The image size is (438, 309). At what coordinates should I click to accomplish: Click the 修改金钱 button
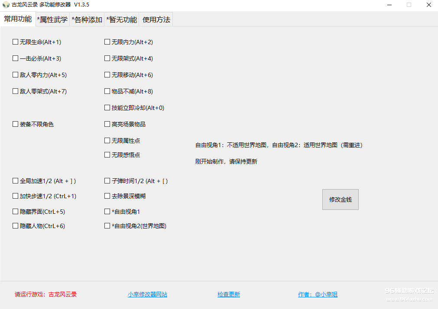pyautogui.click(x=340, y=200)
